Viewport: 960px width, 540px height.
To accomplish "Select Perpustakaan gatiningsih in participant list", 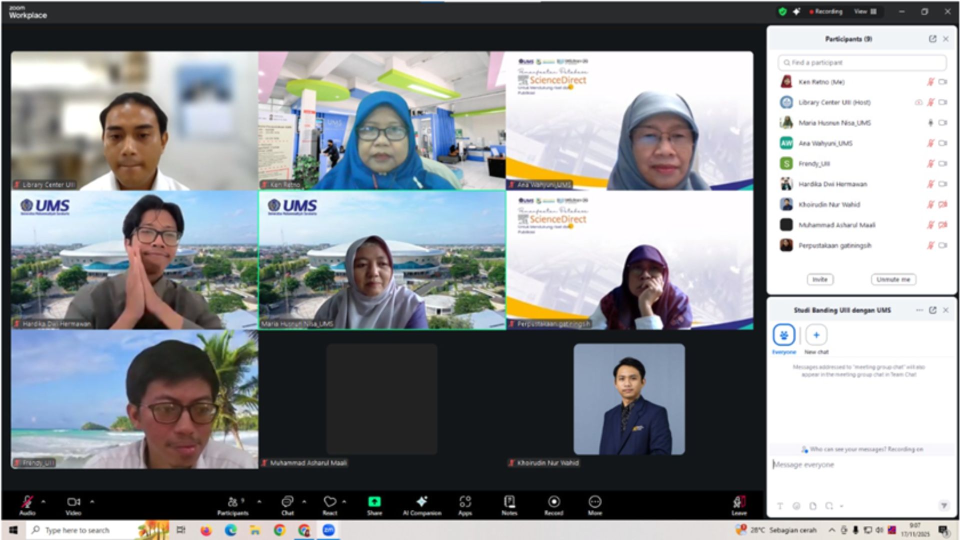I will (x=862, y=245).
